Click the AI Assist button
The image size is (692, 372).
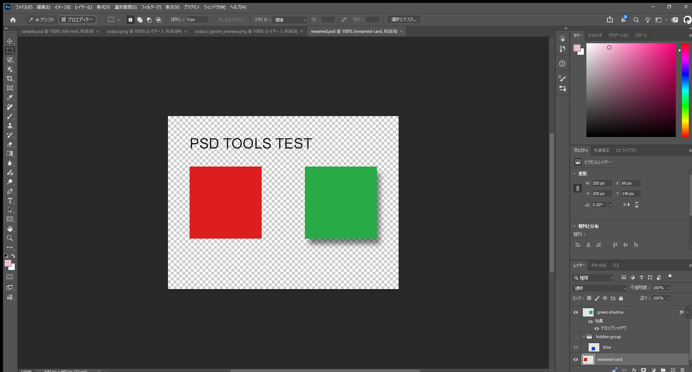[41, 20]
